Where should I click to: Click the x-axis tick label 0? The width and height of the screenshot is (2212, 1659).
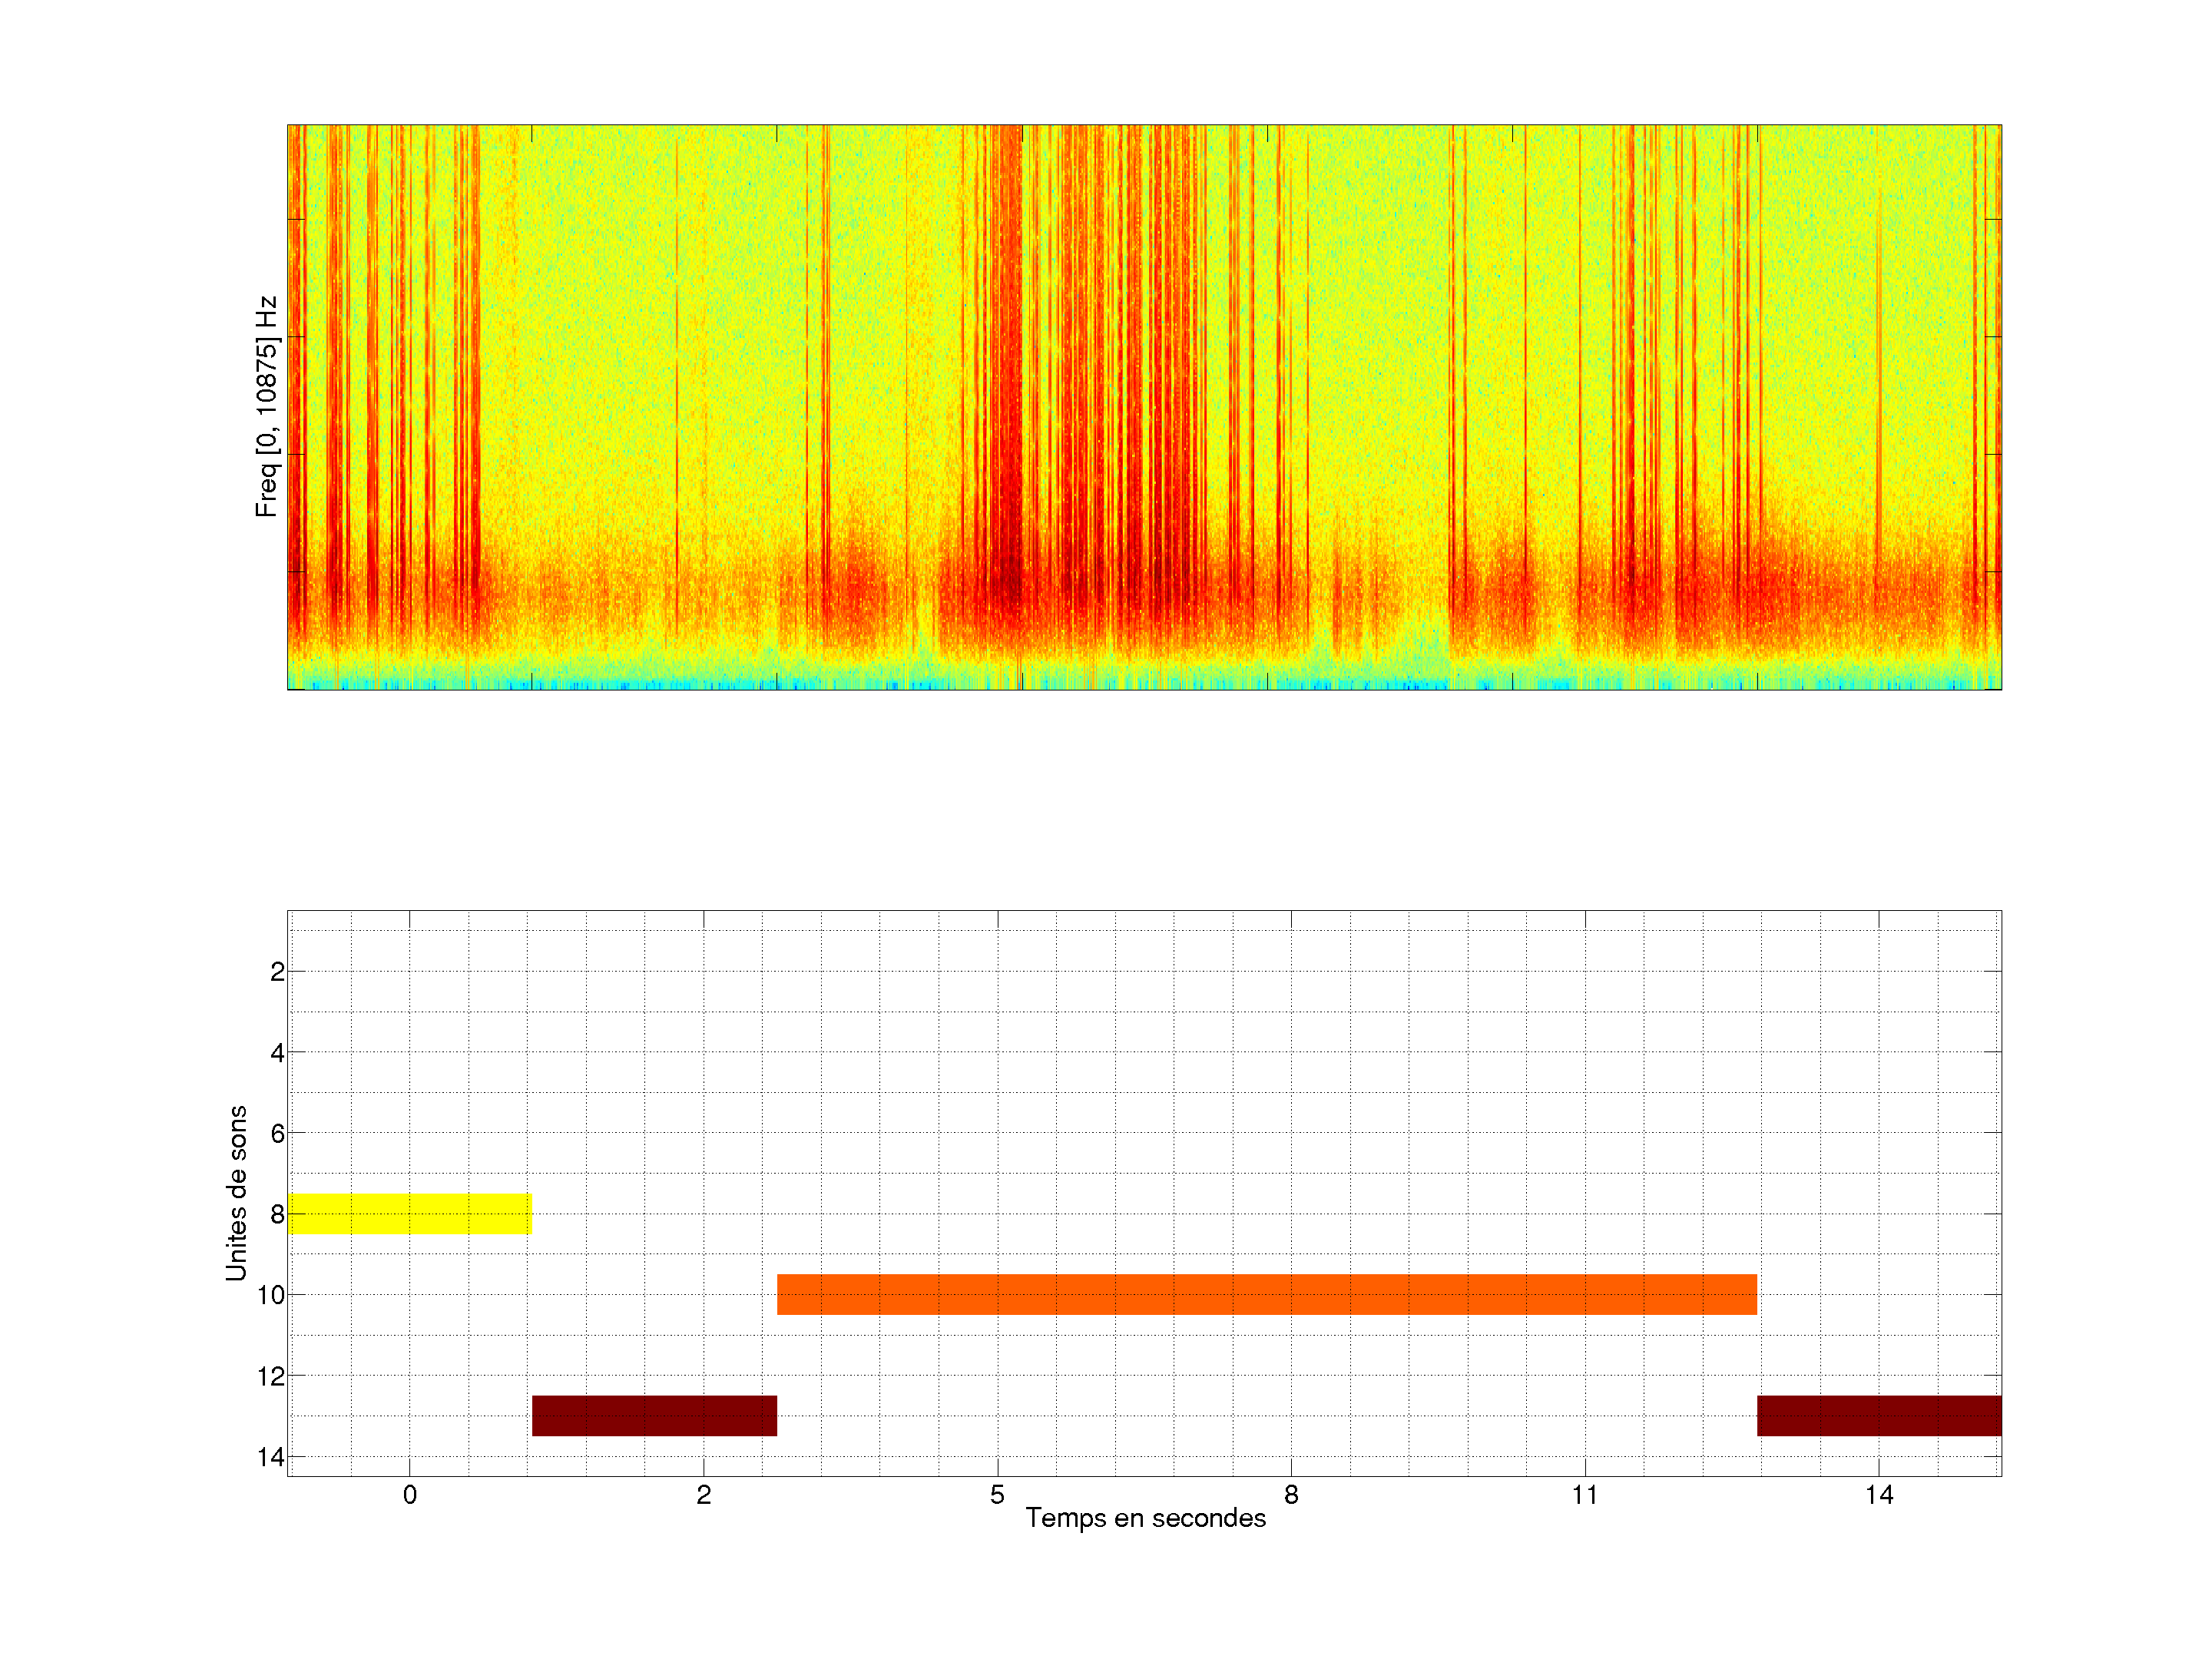point(410,1495)
